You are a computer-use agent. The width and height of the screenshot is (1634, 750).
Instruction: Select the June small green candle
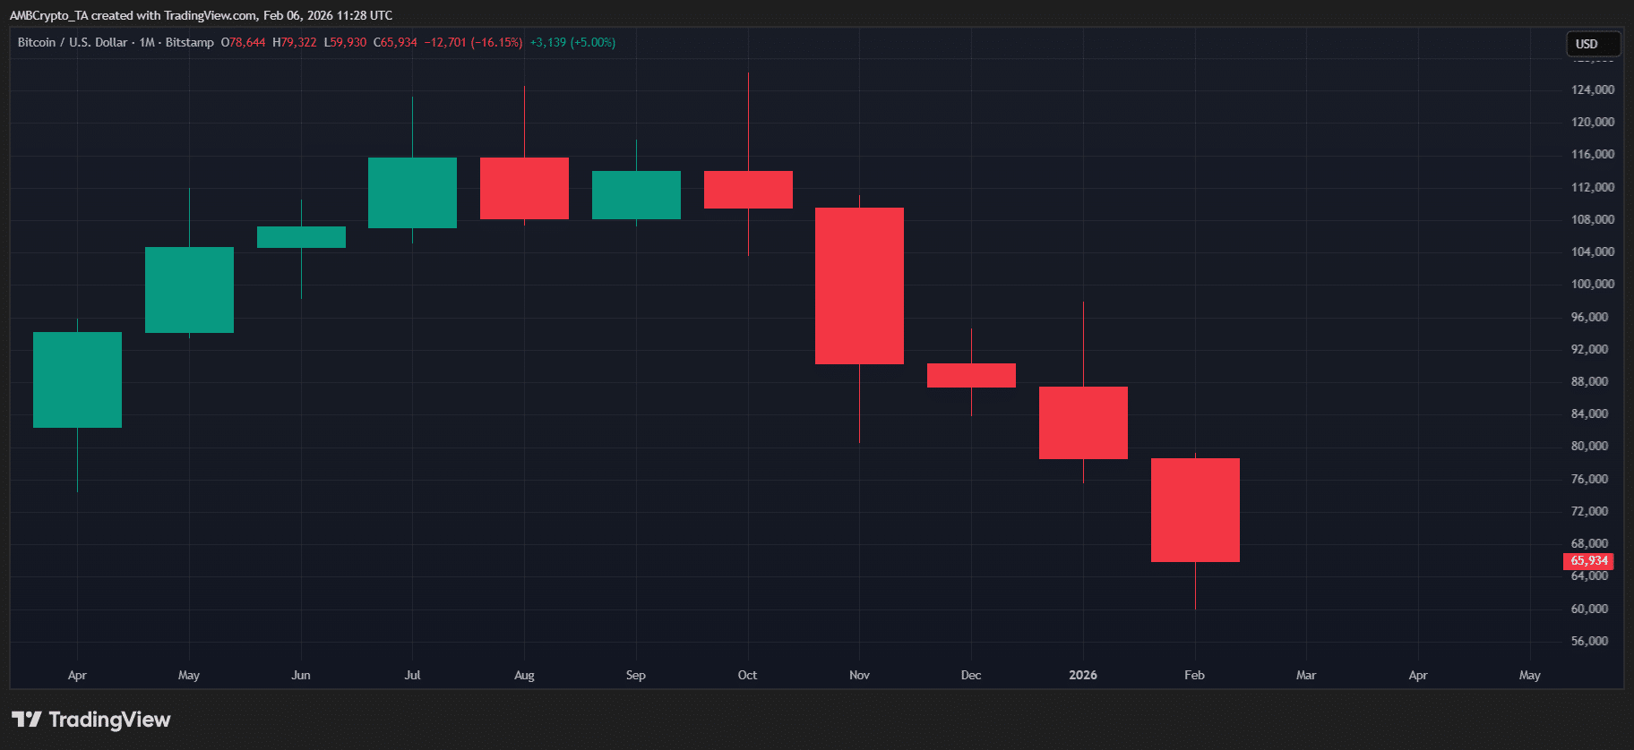click(x=301, y=237)
